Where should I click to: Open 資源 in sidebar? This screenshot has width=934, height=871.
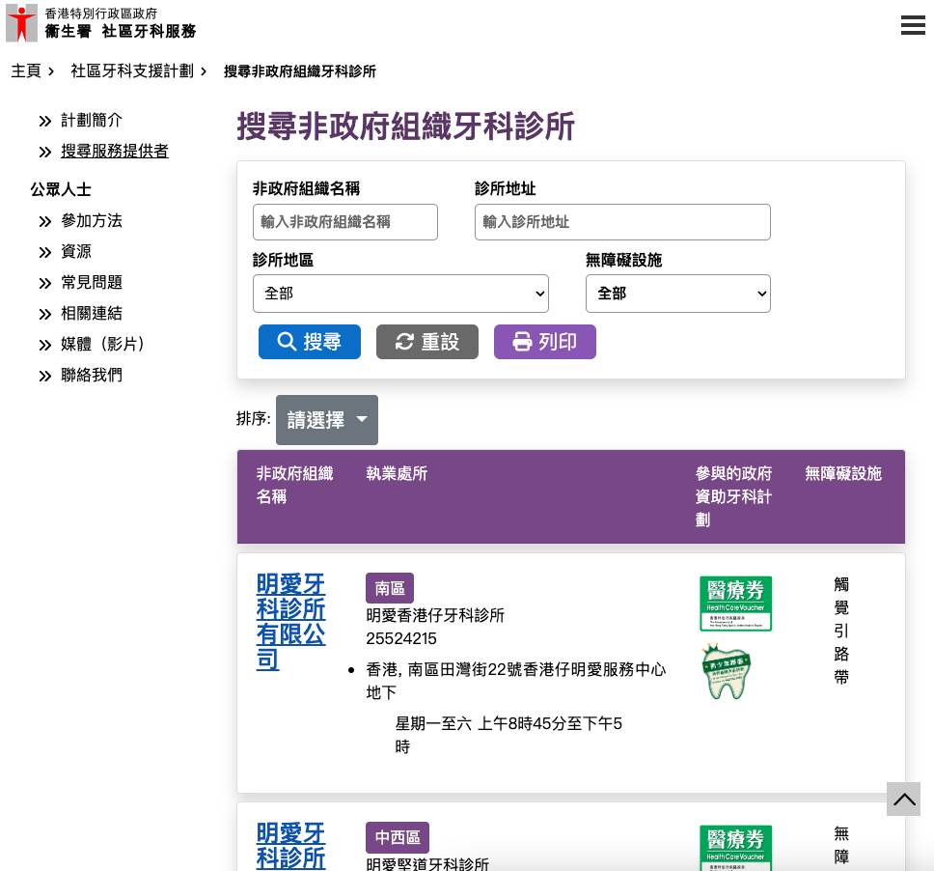click(76, 252)
